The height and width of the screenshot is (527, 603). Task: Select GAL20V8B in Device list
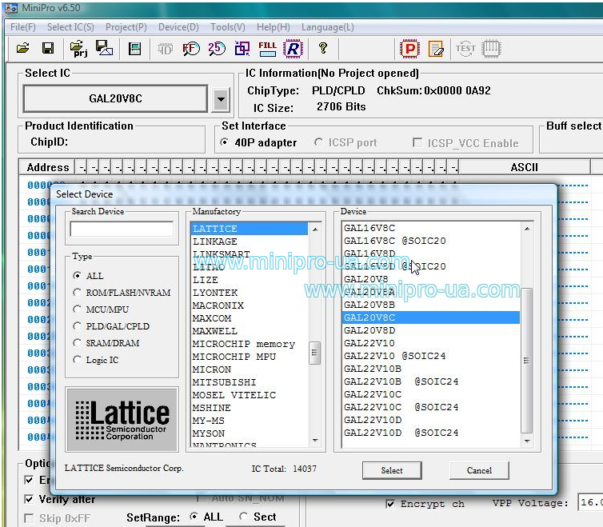click(431, 305)
